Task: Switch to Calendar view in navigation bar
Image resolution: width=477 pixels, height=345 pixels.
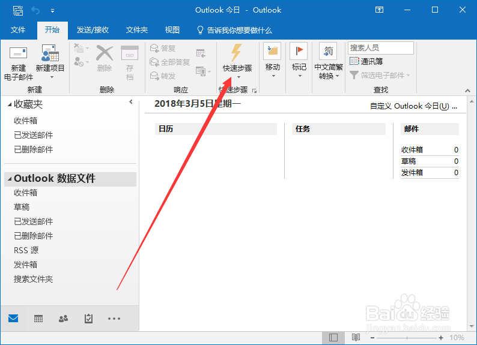Action: [x=38, y=319]
